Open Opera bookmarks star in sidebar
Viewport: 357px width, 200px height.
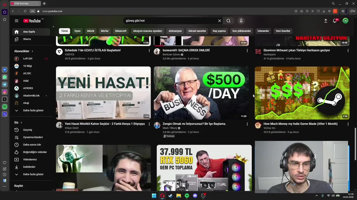click(x=4, y=19)
